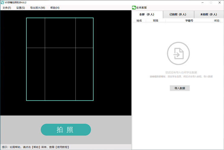
Task: Sort by the 状态 column header
Action: (217, 21)
